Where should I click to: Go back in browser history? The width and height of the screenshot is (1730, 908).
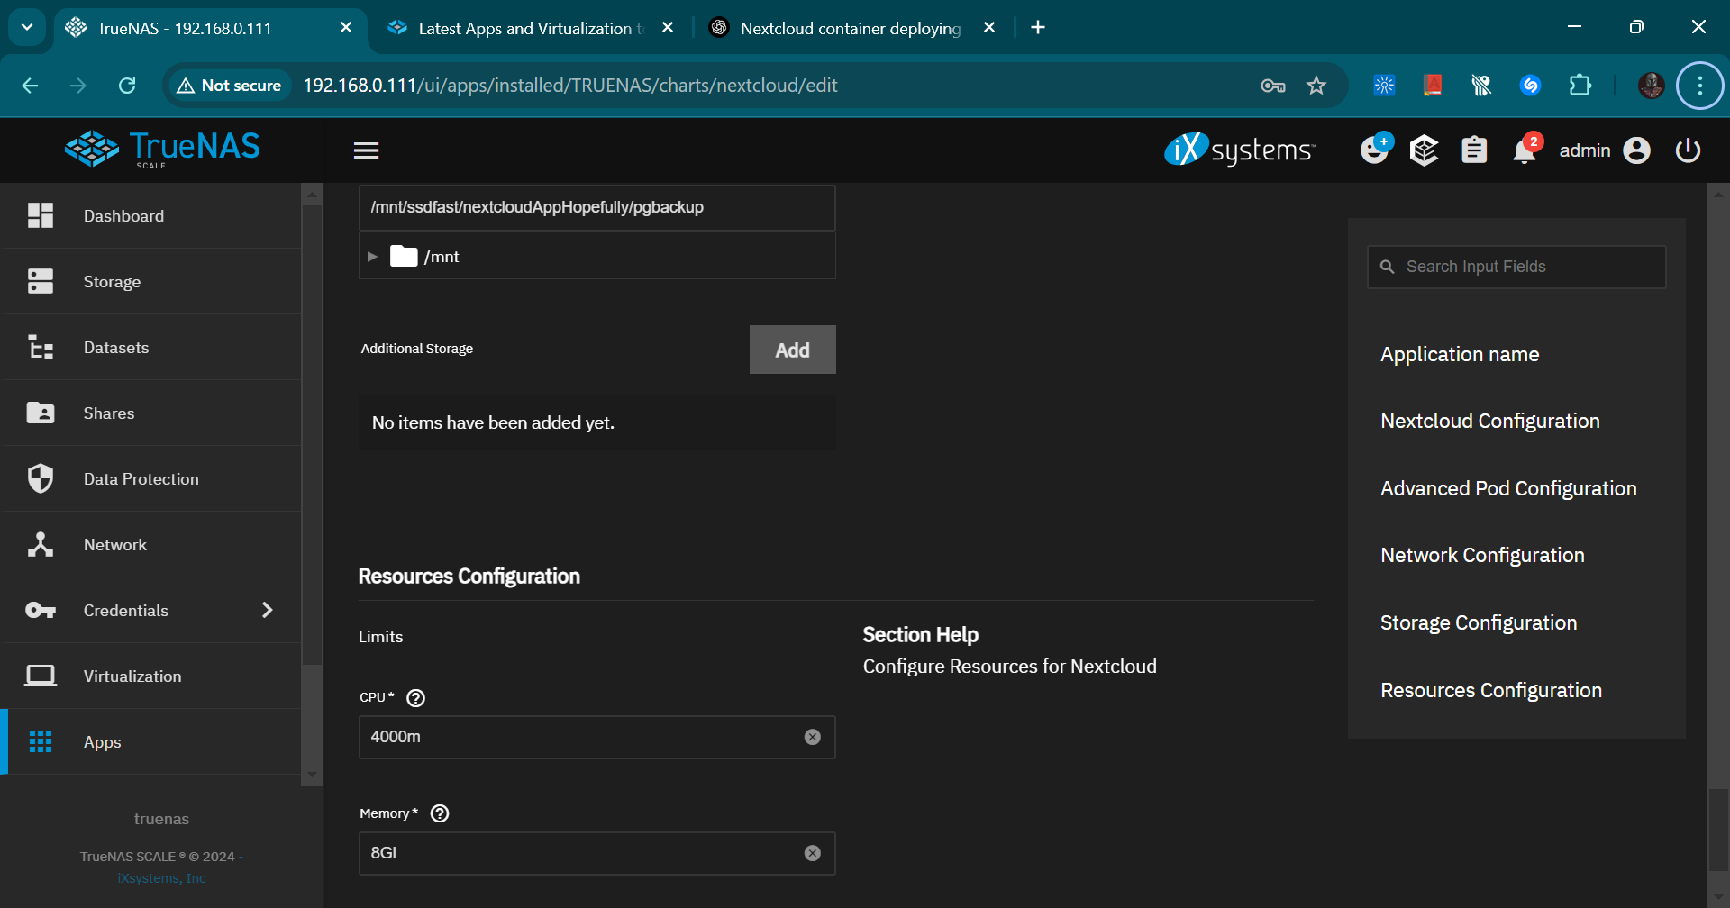[x=30, y=86]
